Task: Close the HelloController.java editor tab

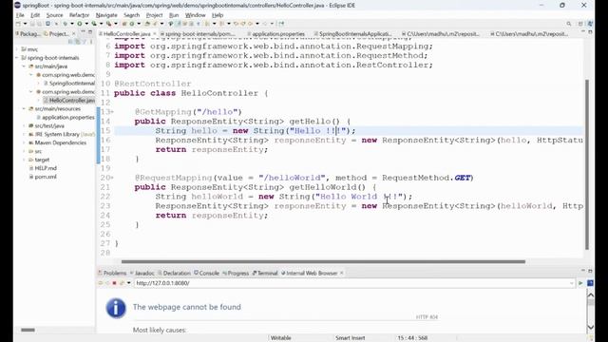Action: 154,34
